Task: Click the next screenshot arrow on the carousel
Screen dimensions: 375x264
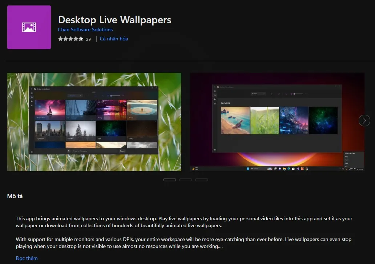Action: pyautogui.click(x=364, y=121)
